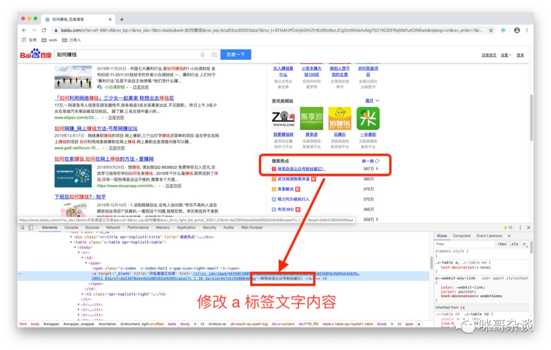Bookmark this page with the star icon
This screenshot has height=350, width=551.
(x=491, y=30)
